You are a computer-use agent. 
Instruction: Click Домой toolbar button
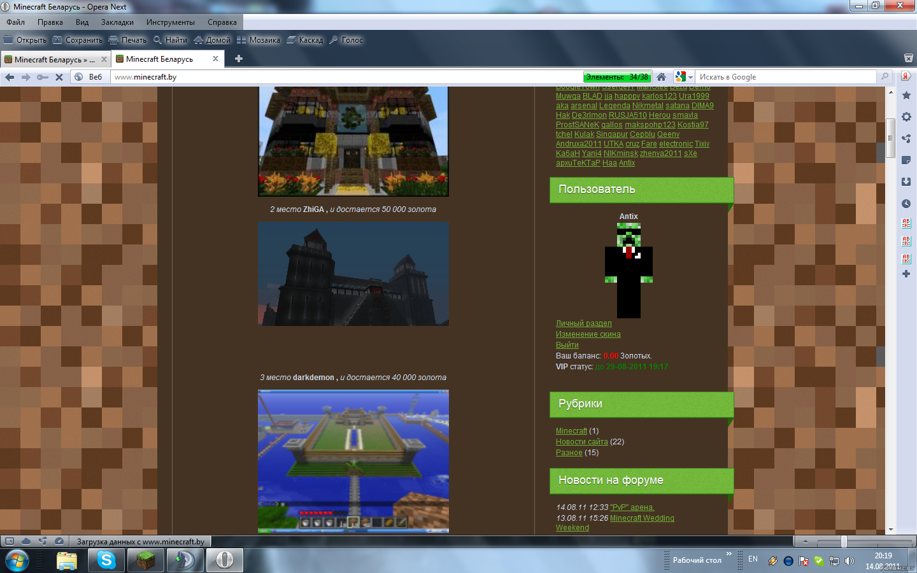pos(212,40)
